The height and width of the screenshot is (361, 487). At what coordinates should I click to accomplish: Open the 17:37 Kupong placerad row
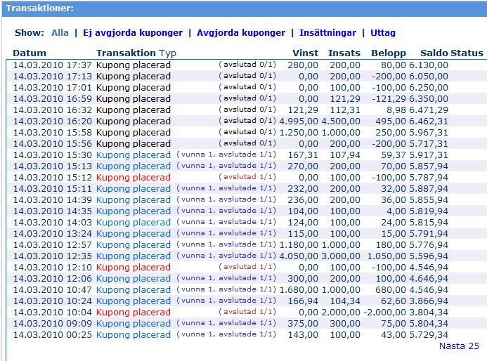(133, 65)
